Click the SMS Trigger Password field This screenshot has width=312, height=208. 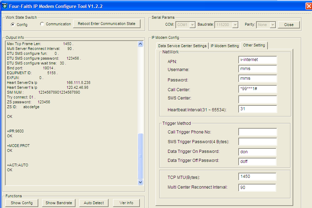point(257,141)
